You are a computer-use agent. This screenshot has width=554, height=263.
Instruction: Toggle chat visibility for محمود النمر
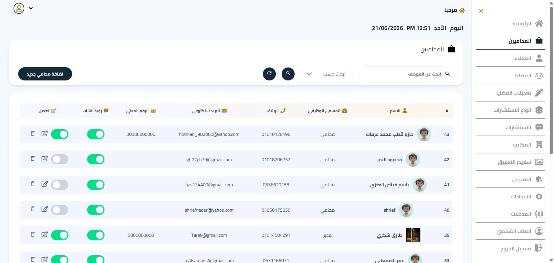(x=96, y=159)
